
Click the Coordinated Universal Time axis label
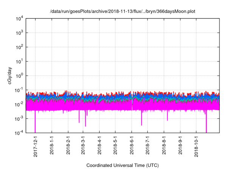tap(122, 165)
